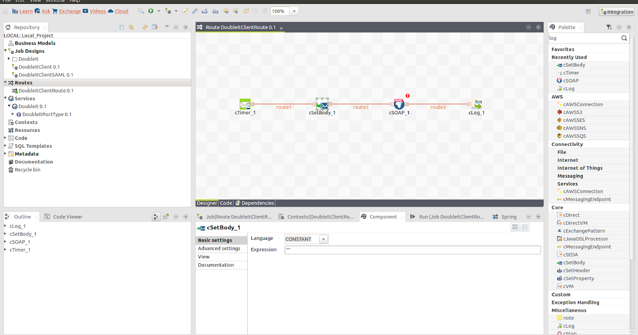Viewport: 638px width, 335px height.
Task: Select the cSOAP_1 node on the canvas
Action: pyautogui.click(x=399, y=104)
